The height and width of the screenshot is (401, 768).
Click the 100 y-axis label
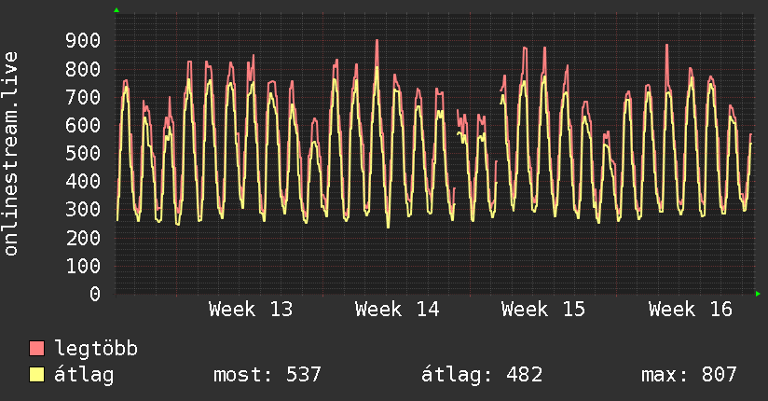83,266
